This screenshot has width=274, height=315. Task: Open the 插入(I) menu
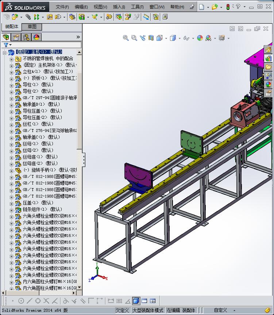pos(119,7)
